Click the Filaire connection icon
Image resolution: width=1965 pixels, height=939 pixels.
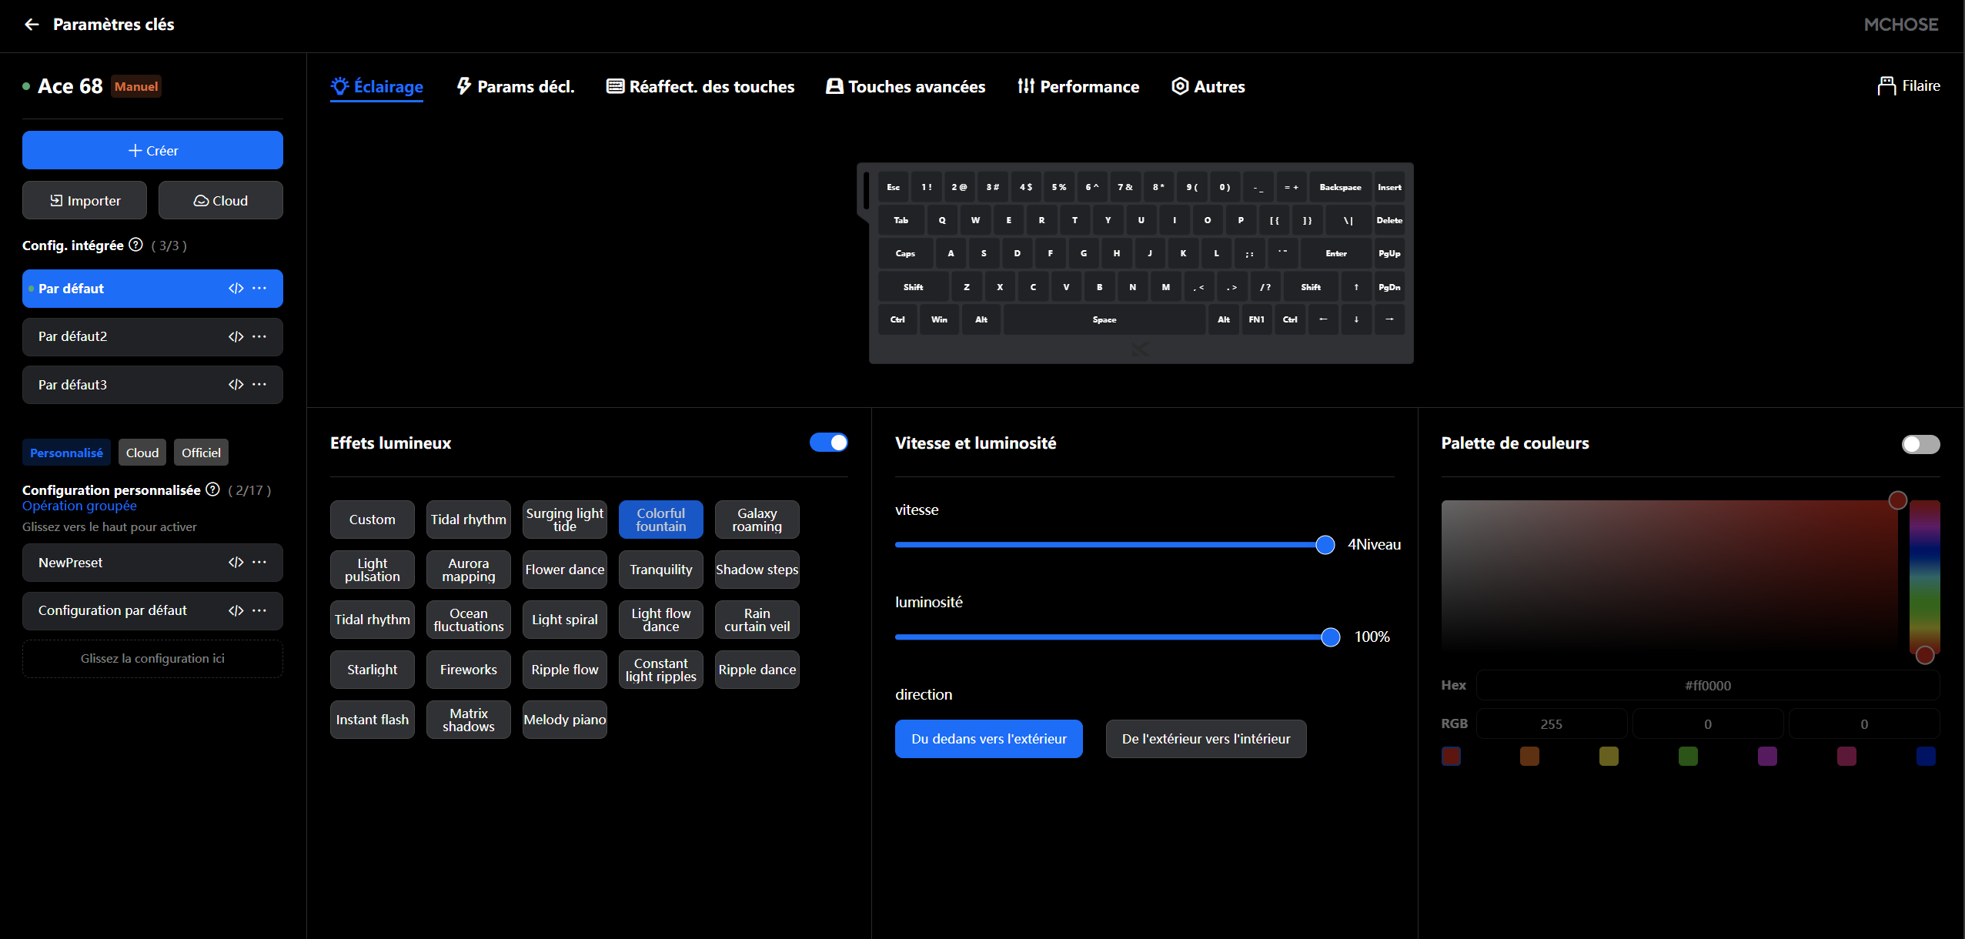1886,86
